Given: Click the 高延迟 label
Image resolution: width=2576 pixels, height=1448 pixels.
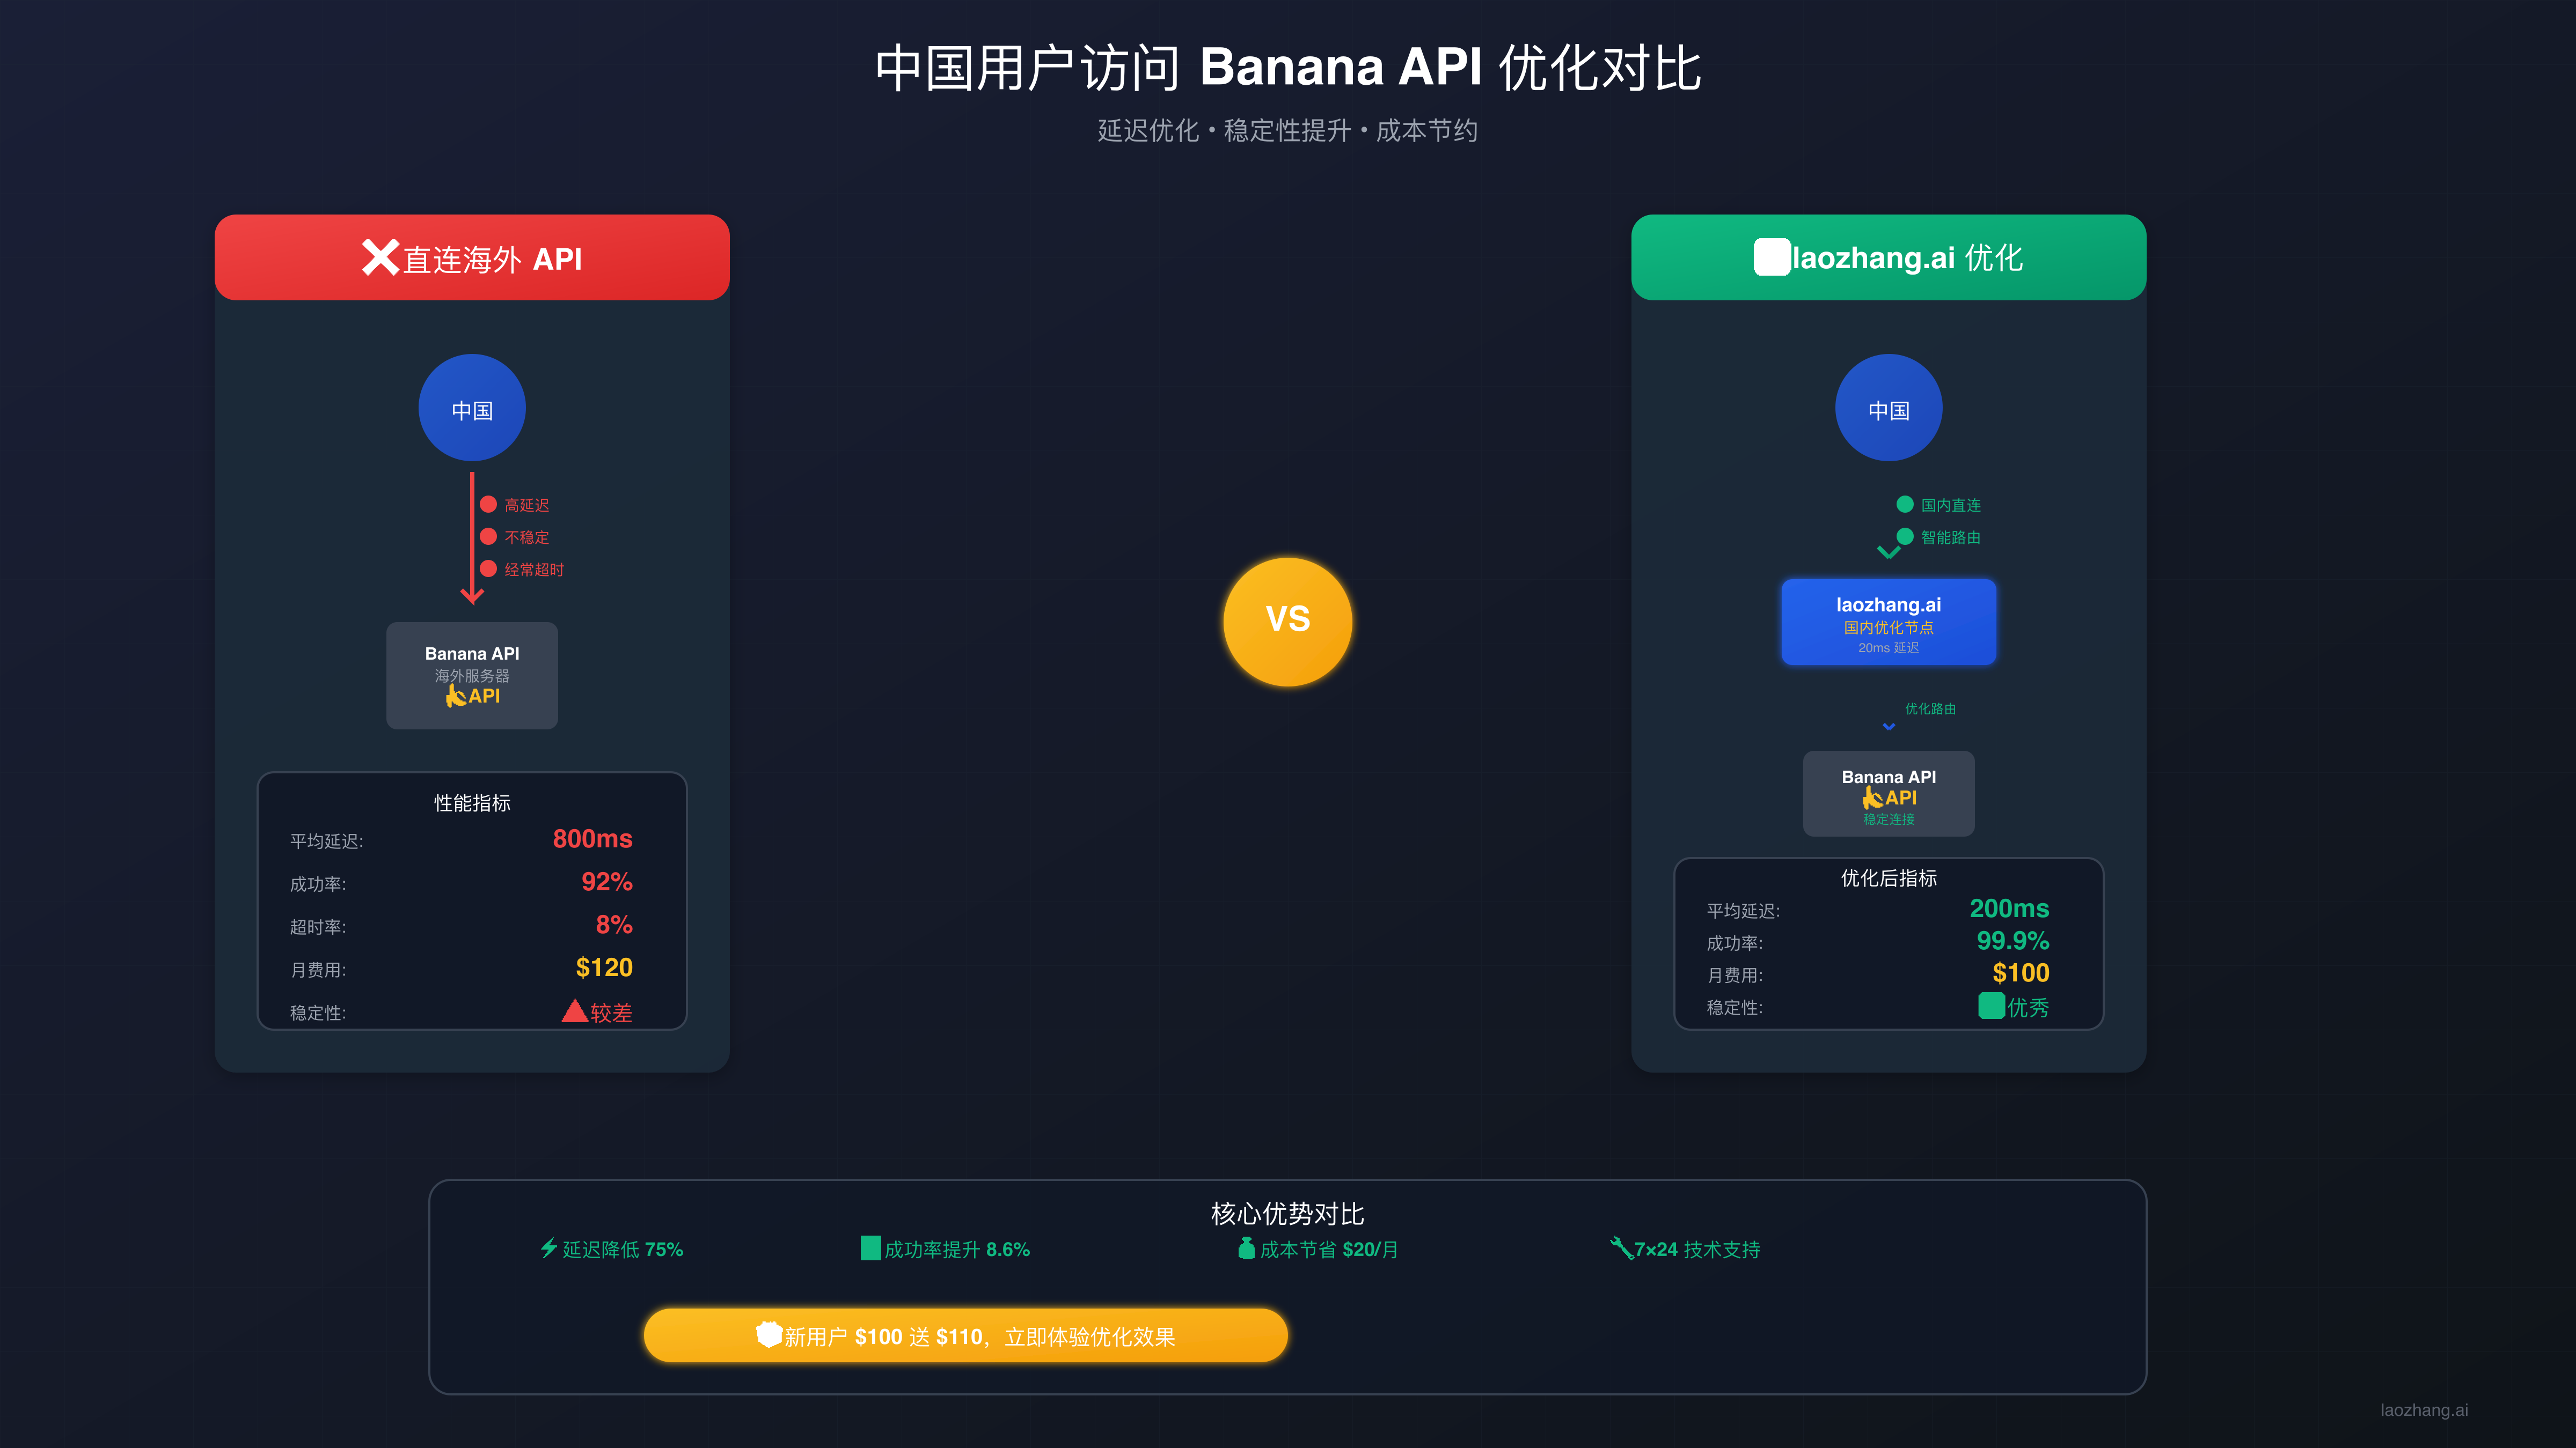Looking at the screenshot, I should click(x=526, y=506).
